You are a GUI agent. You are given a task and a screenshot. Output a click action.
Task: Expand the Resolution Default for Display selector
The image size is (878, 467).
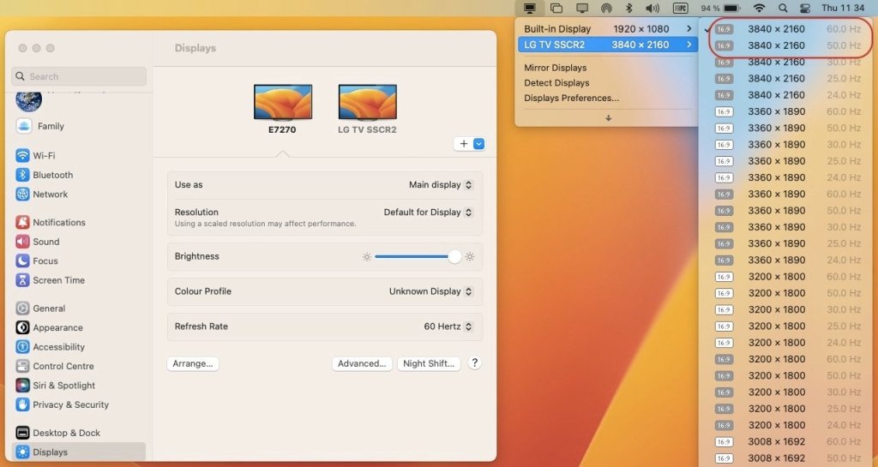click(428, 213)
